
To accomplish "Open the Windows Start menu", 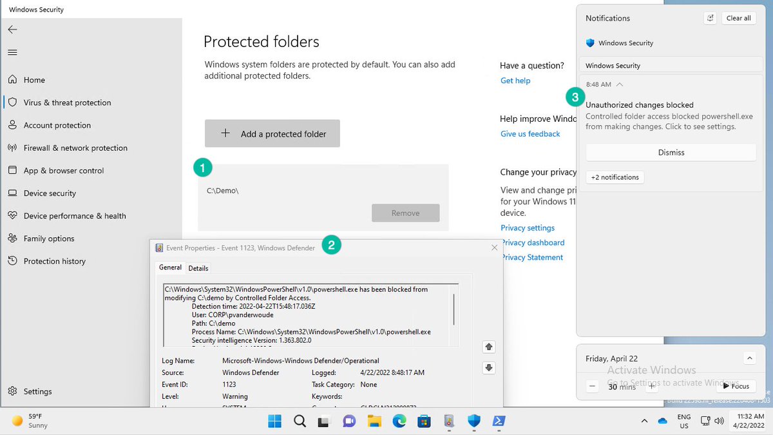I will (x=275, y=421).
